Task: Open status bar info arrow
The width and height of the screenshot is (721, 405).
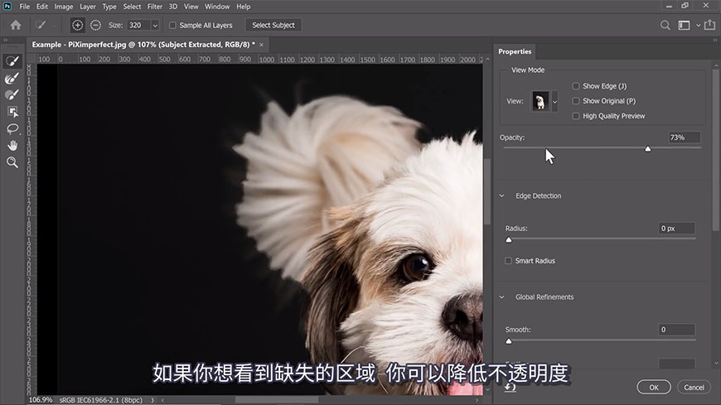Action: [152, 400]
